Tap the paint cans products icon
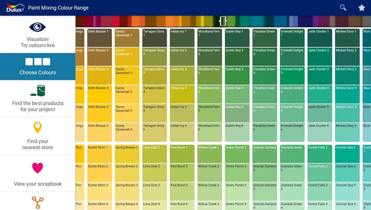The image size is (371, 210). pyautogui.click(x=38, y=90)
